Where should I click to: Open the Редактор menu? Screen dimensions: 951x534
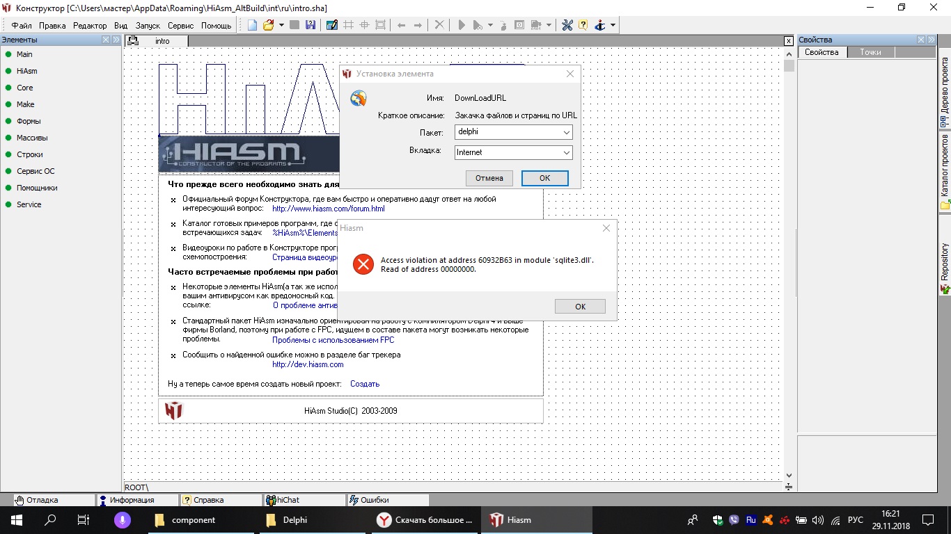(90, 26)
